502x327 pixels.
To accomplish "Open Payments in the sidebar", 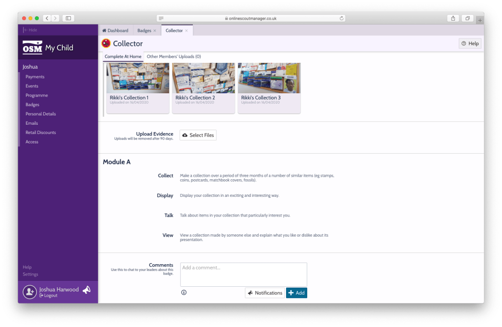I will (x=35, y=77).
